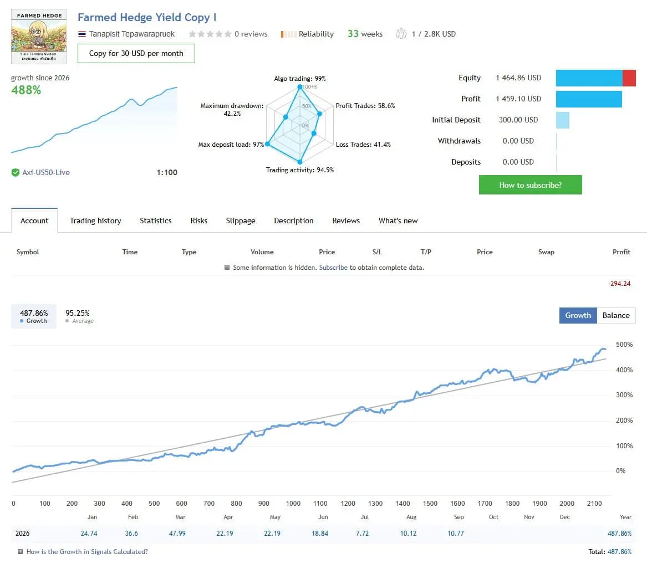Image resolution: width=647 pixels, height=569 pixels.
Task: Toggle the 487.86% Growth series
Action: [x=34, y=317]
